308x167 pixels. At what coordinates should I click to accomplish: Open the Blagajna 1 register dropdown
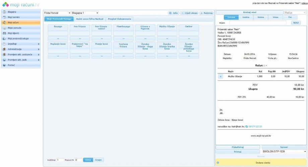tap(85, 13)
